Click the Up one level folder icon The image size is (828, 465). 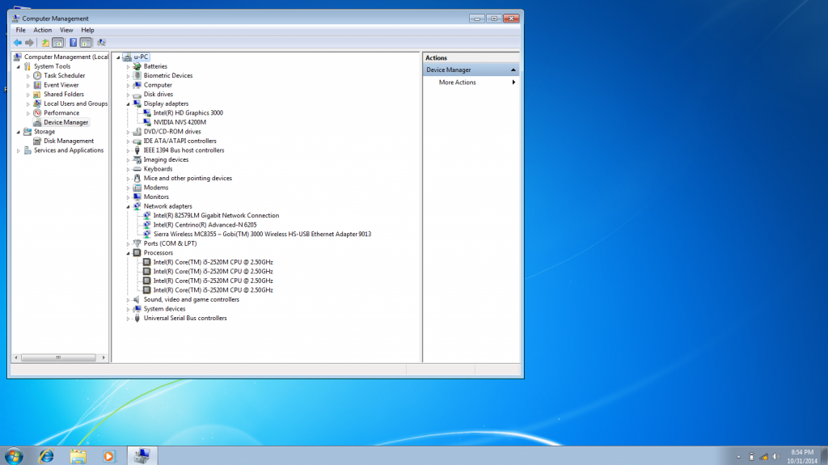click(x=45, y=43)
